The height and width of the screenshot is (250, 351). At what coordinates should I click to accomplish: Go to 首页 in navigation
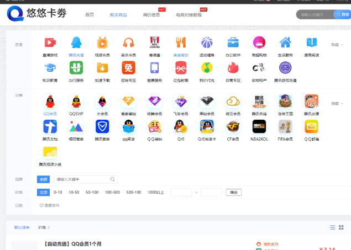90,14
